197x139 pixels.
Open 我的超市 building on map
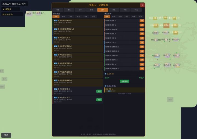pos(167,65)
